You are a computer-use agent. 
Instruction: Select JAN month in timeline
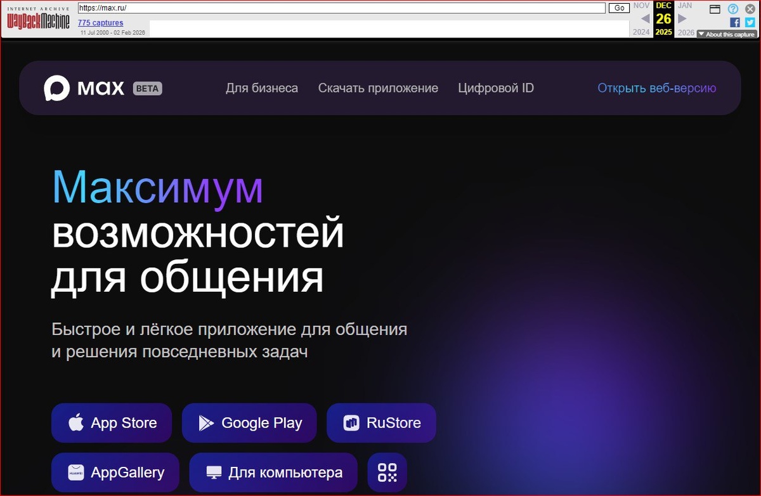click(x=685, y=5)
